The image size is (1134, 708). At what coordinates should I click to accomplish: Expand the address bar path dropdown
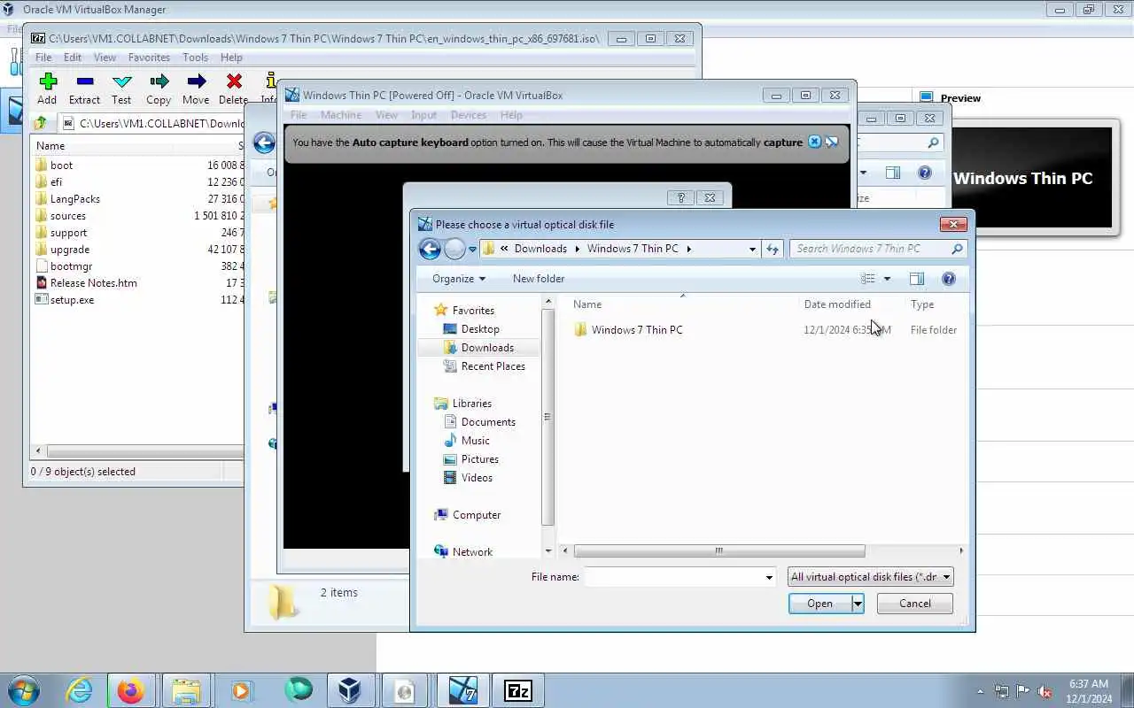click(752, 249)
